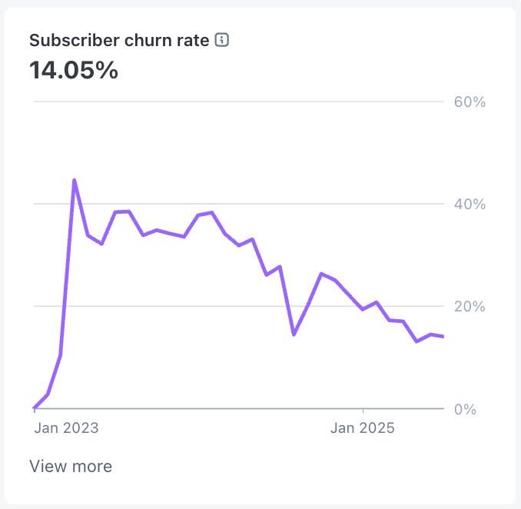521x509 pixels.
Task: Click the rebound peak right after the sharp dip
Action: click(321, 274)
